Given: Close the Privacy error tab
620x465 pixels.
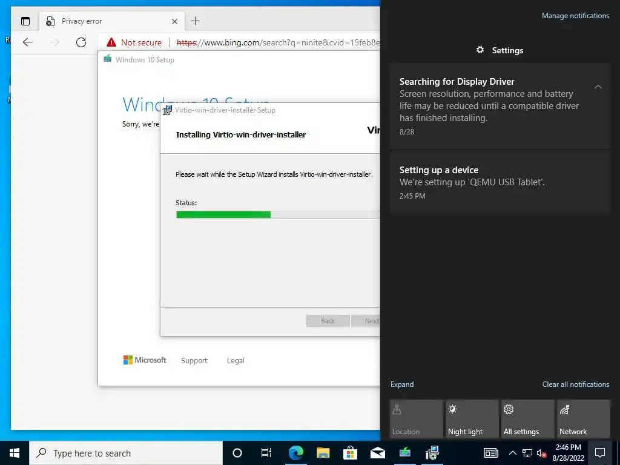Looking at the screenshot, I should [174, 21].
